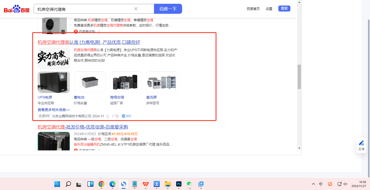Click the 百度爱采购 source above the red box

tap(87, 32)
